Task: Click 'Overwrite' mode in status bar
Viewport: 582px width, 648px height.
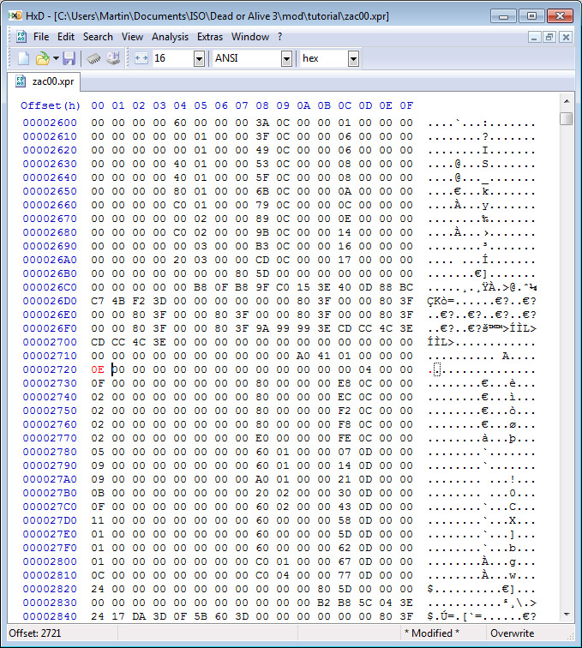Action: (513, 633)
